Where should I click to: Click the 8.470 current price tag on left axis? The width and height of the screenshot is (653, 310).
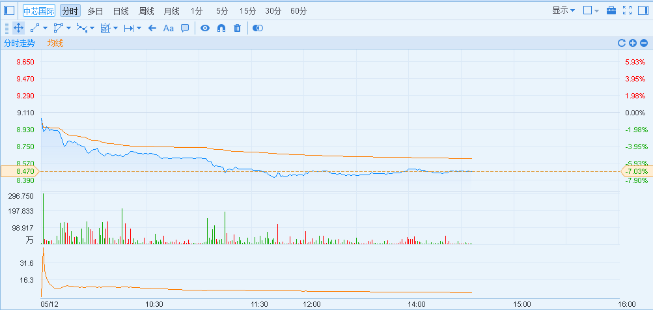click(20, 171)
